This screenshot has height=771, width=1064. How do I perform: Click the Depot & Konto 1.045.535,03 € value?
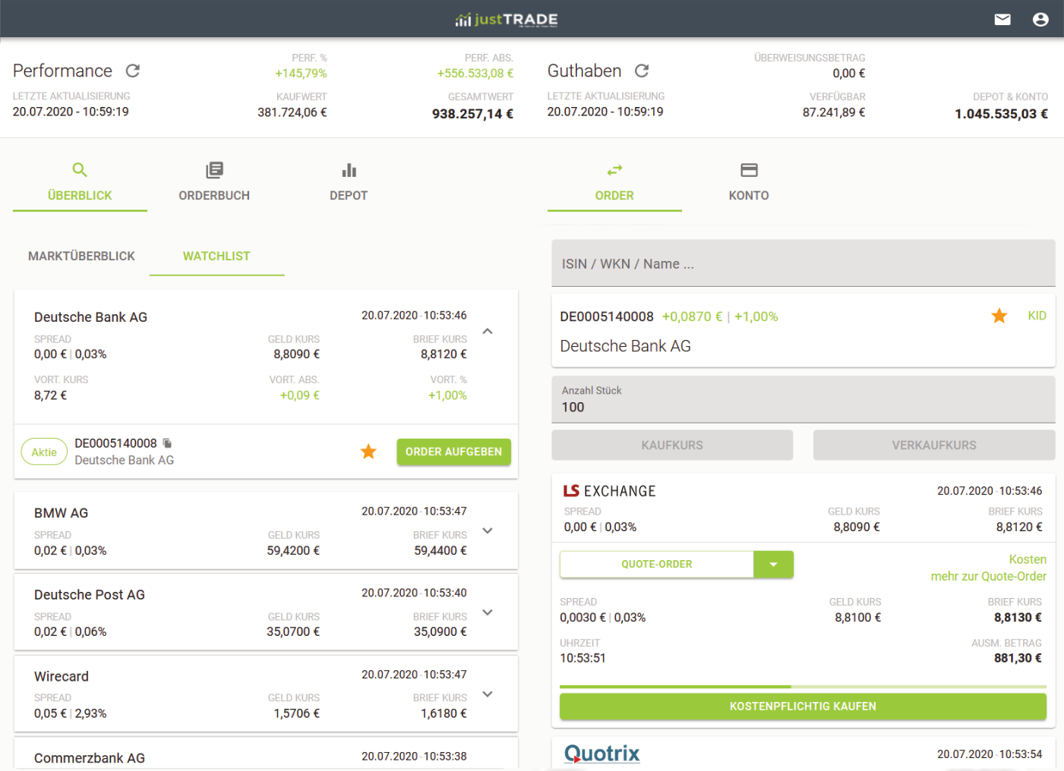pyautogui.click(x=1001, y=114)
